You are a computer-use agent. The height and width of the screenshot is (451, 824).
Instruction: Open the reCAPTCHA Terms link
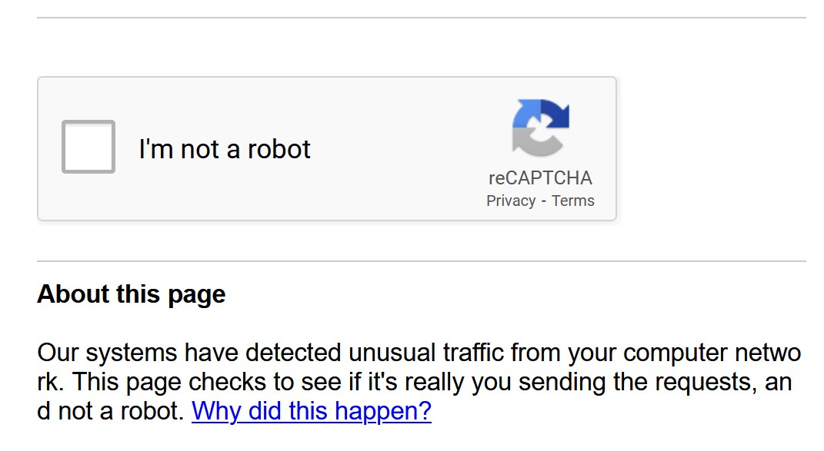(573, 201)
